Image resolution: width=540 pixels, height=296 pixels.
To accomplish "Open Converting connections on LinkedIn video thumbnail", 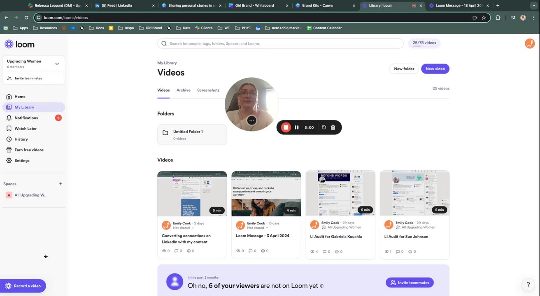I will 192,194.
